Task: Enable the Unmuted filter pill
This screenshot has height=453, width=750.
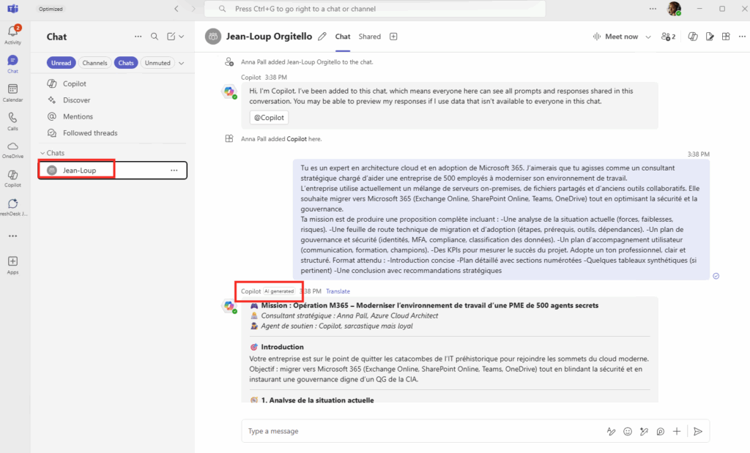Action: pos(157,63)
